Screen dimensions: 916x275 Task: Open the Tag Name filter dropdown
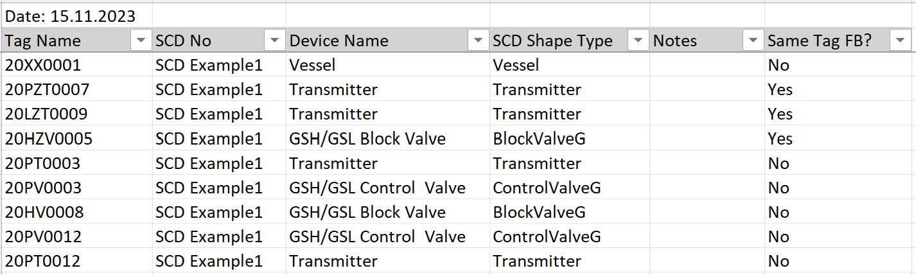pos(141,41)
